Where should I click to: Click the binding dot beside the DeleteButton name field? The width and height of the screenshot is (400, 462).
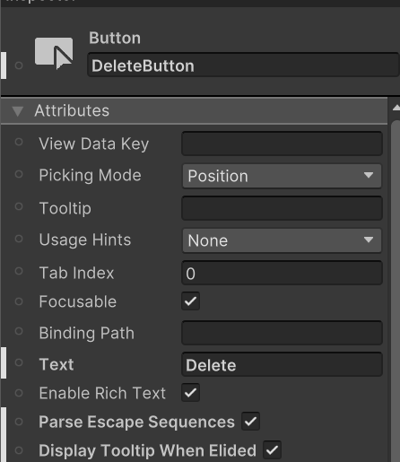(19, 65)
